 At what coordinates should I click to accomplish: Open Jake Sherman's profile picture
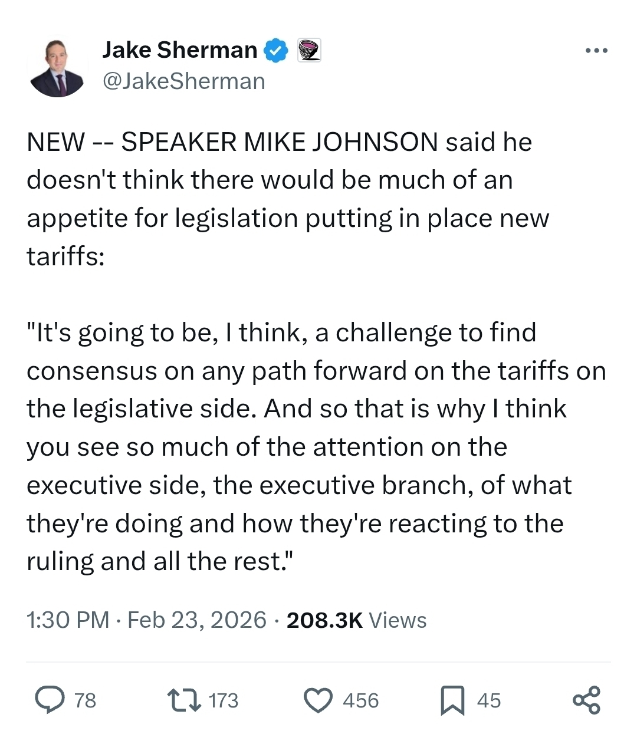point(58,67)
